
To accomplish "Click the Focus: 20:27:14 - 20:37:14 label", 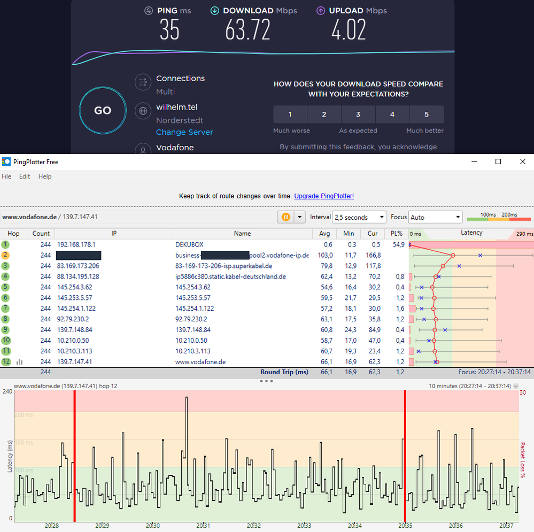I will tap(494, 372).
